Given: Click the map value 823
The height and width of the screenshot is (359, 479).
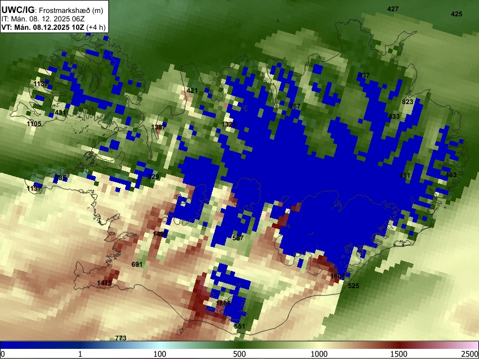Looking at the screenshot, I should 407,102.
